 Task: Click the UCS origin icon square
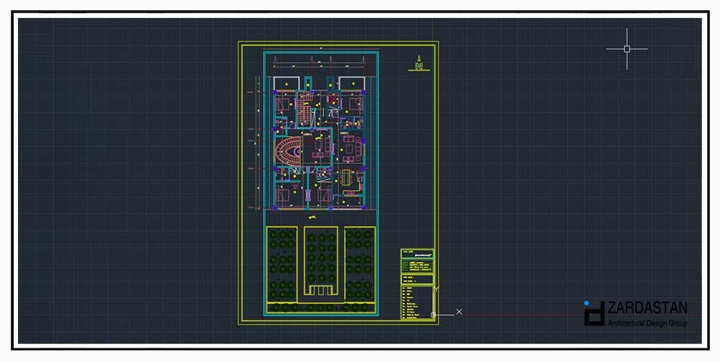(x=433, y=314)
